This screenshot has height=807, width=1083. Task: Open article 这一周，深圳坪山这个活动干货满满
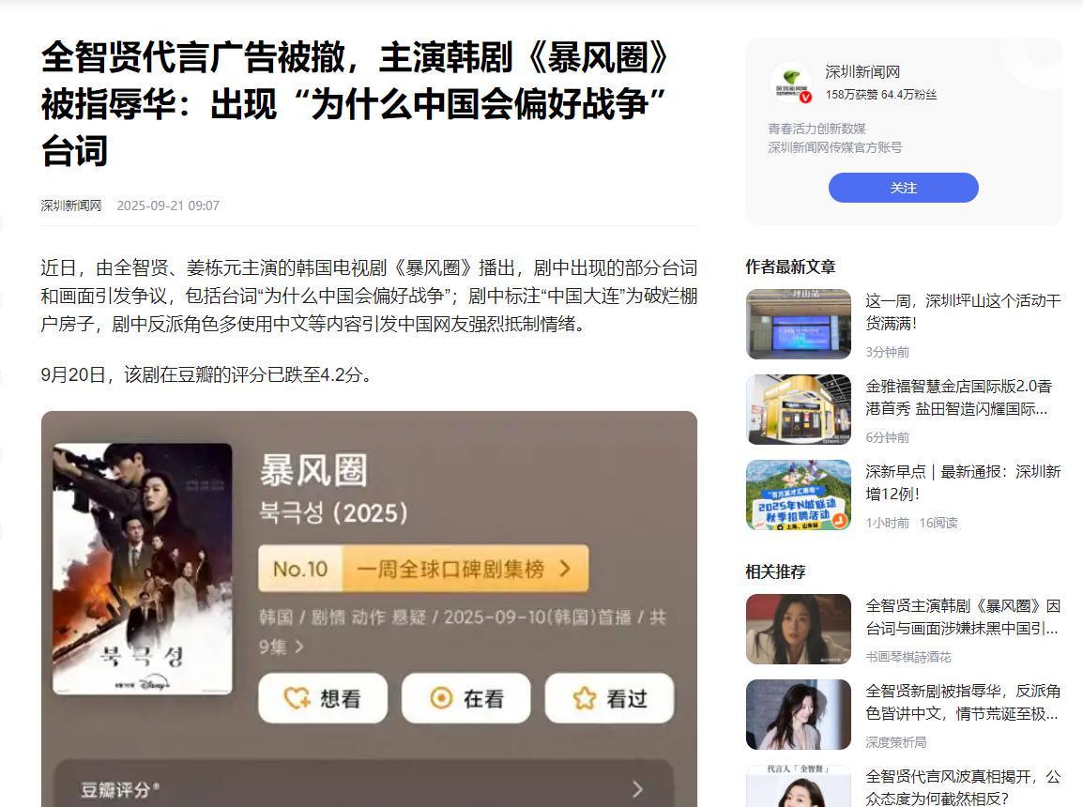pos(963,312)
